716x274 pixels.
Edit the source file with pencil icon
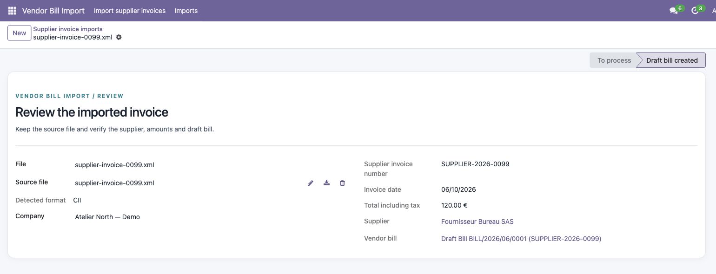pyautogui.click(x=311, y=183)
